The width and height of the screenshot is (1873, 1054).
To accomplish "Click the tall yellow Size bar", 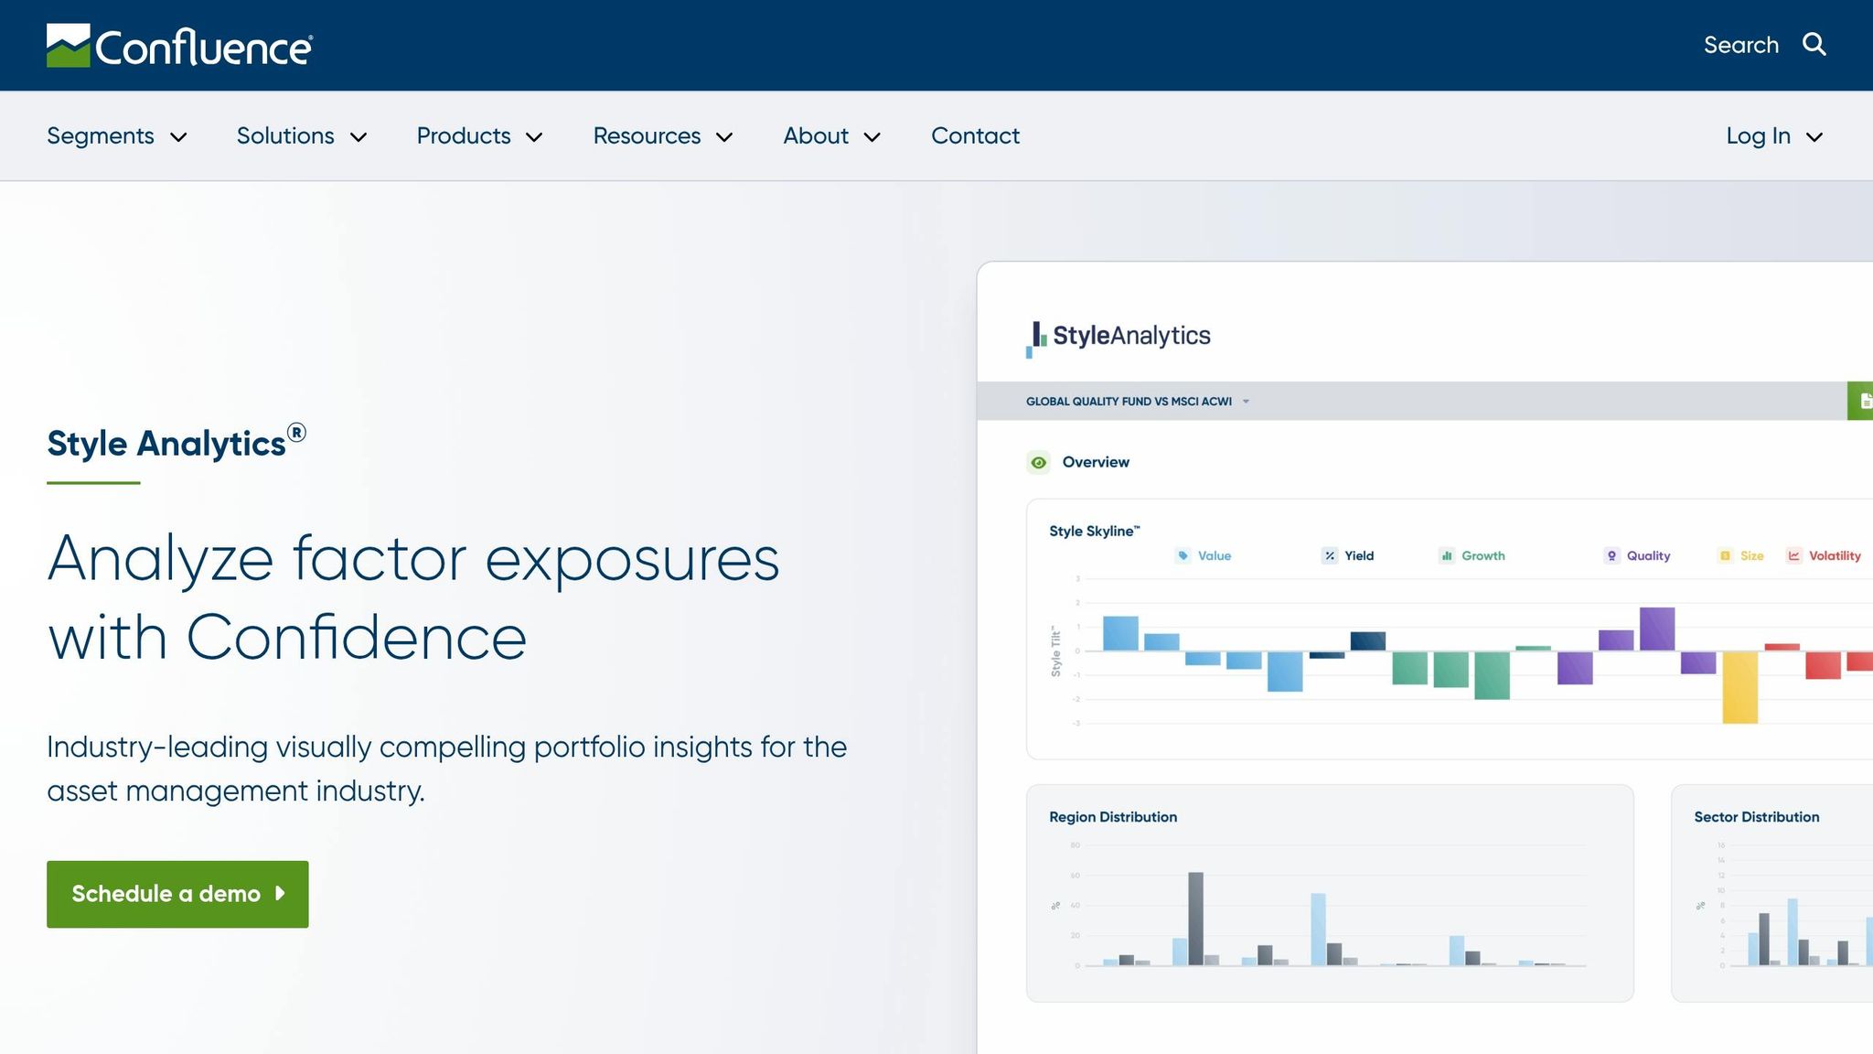I will click(1739, 687).
